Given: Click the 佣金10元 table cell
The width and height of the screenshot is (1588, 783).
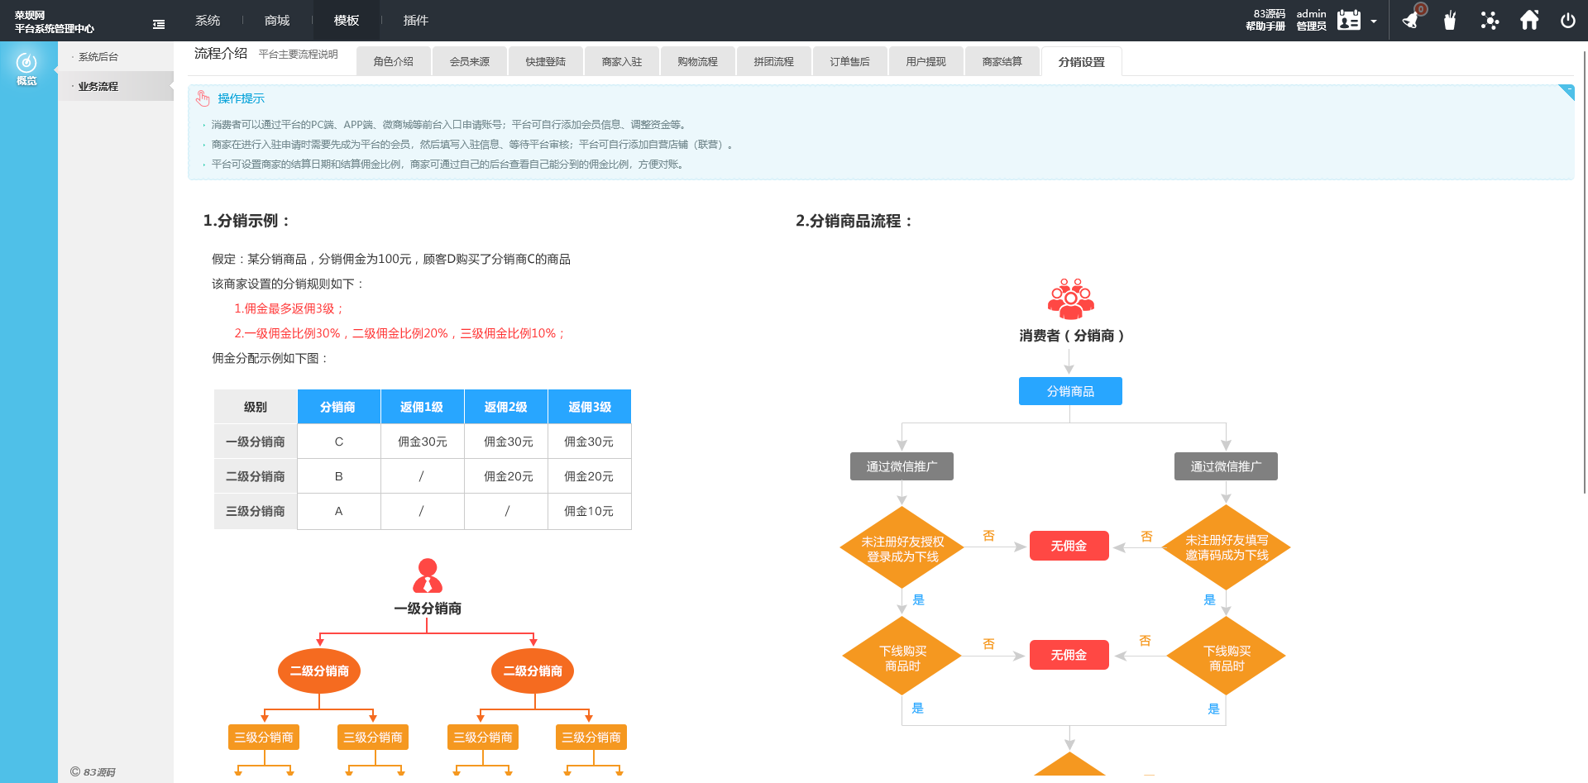Looking at the screenshot, I should pos(589,511).
